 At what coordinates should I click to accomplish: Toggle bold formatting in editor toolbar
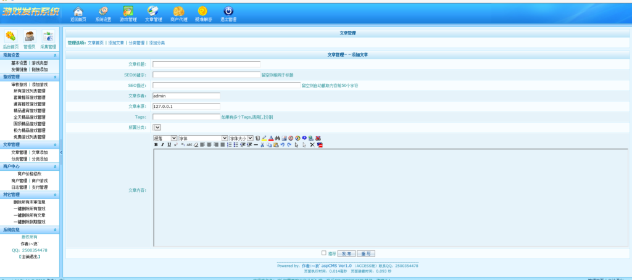156,144
